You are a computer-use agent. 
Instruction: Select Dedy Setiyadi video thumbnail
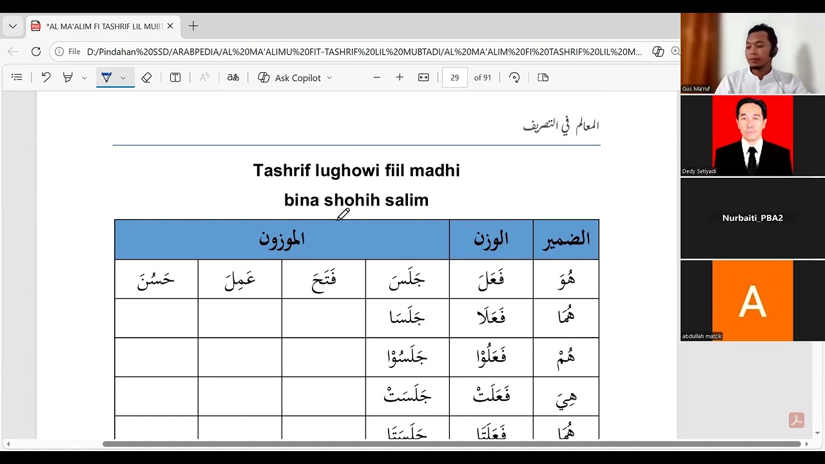click(x=753, y=136)
